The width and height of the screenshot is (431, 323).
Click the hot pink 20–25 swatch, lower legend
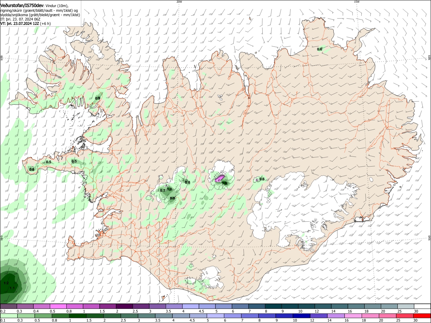[388, 316]
